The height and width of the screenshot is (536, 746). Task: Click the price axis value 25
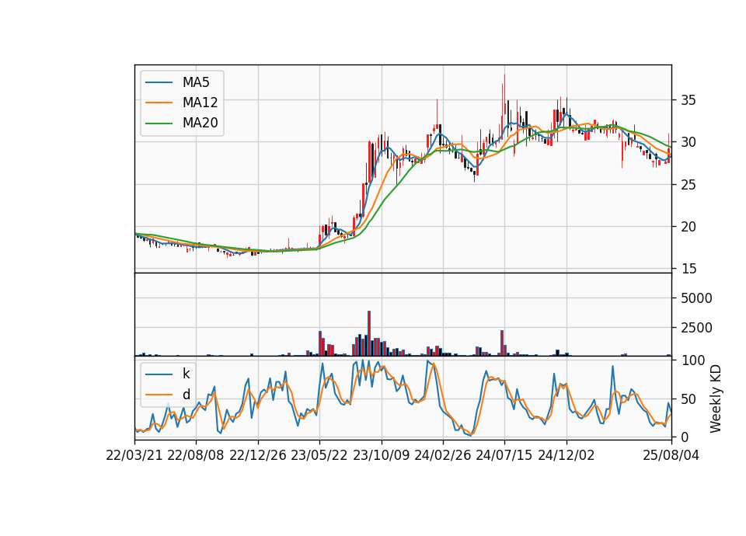pyautogui.click(x=688, y=185)
